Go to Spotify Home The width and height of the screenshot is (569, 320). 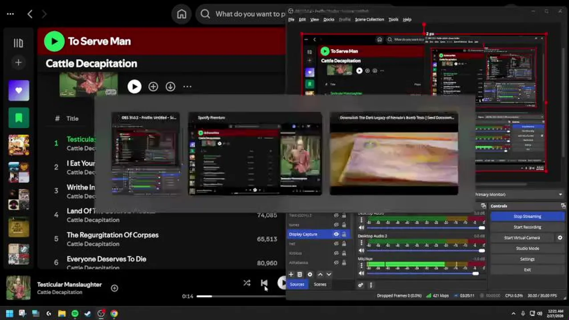point(182,14)
